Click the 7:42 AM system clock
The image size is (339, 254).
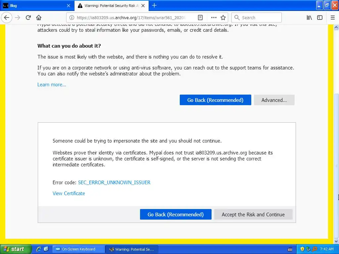point(327,249)
